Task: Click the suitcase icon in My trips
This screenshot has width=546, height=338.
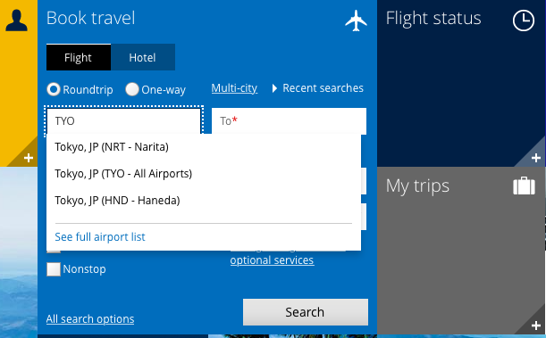Action: (x=524, y=185)
